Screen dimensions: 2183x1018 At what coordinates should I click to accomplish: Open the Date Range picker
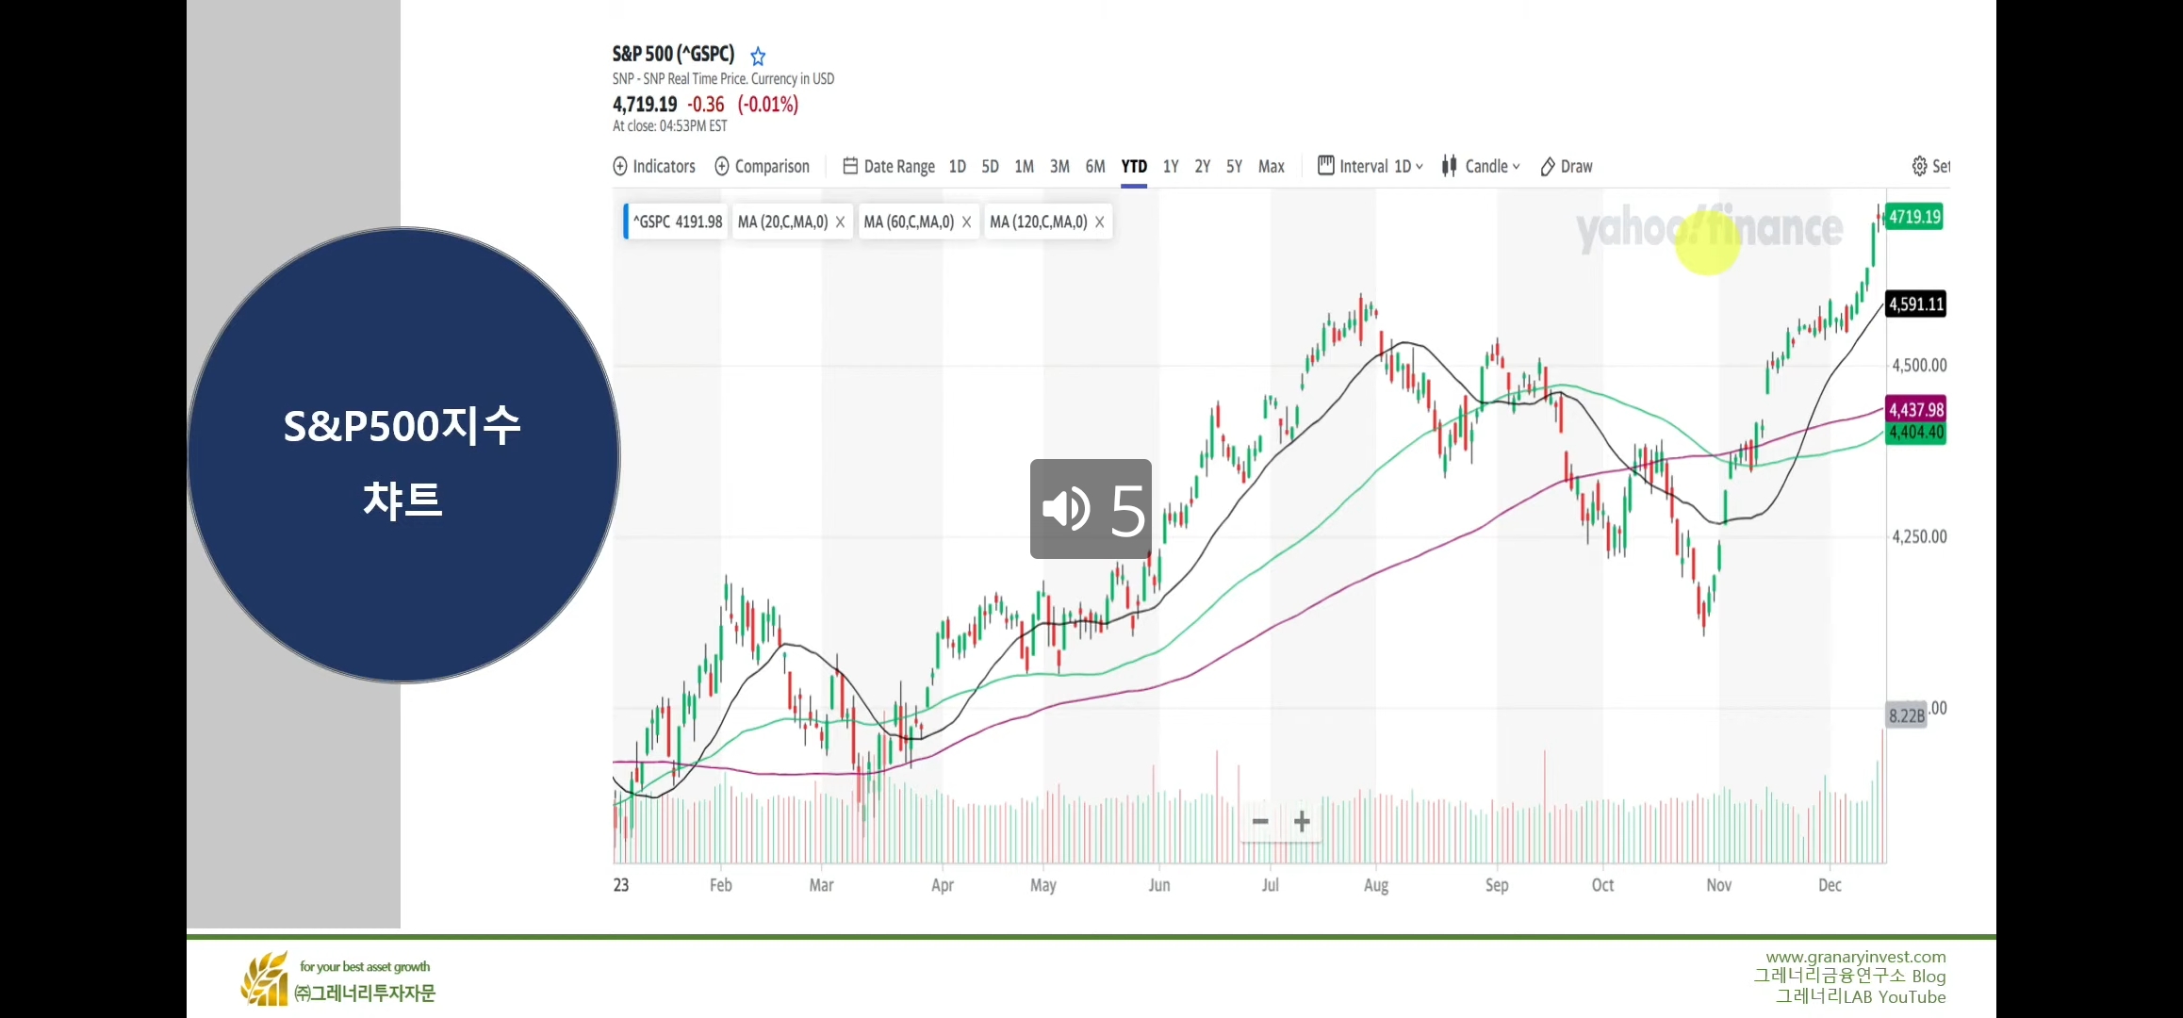pyautogui.click(x=889, y=167)
